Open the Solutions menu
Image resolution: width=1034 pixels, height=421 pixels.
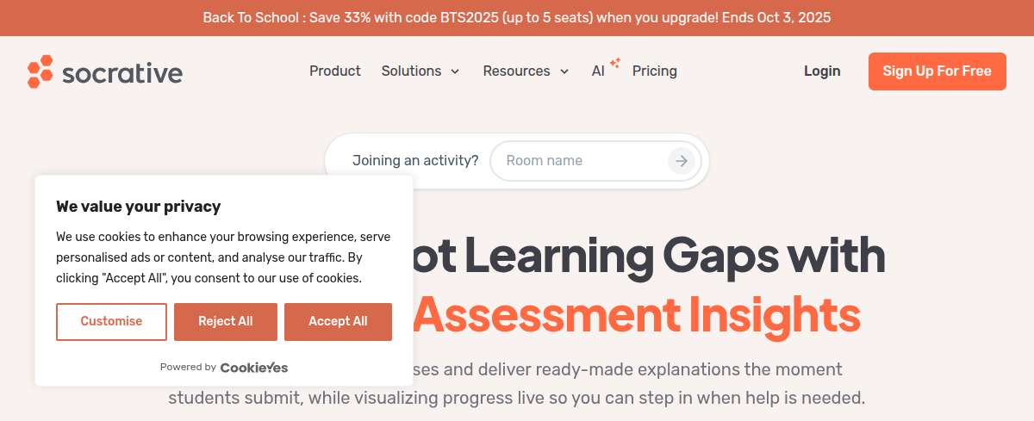[x=411, y=71]
